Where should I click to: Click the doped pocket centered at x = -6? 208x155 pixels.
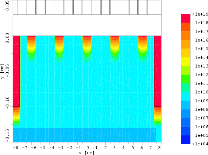pos(31,49)
